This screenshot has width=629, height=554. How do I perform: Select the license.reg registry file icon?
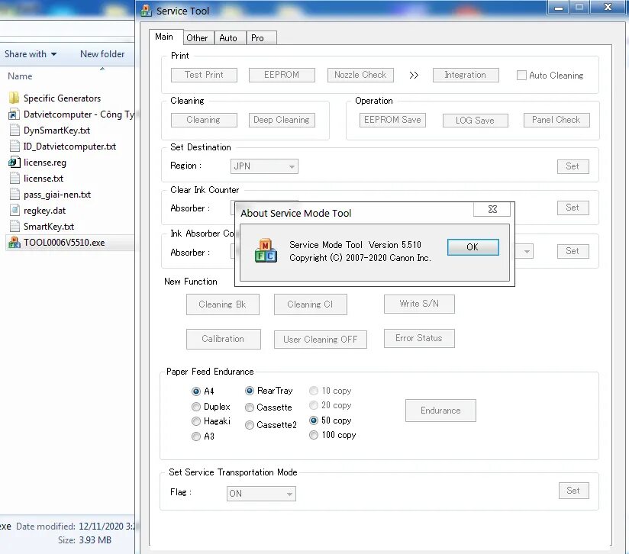pos(14,163)
